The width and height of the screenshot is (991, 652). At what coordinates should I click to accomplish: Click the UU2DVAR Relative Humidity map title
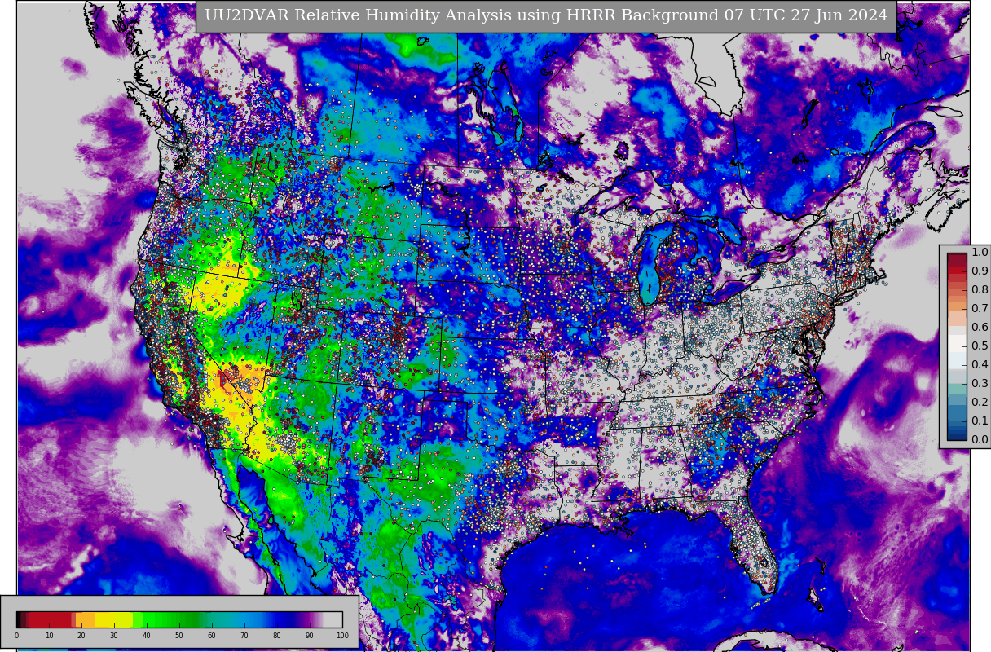[546, 16]
